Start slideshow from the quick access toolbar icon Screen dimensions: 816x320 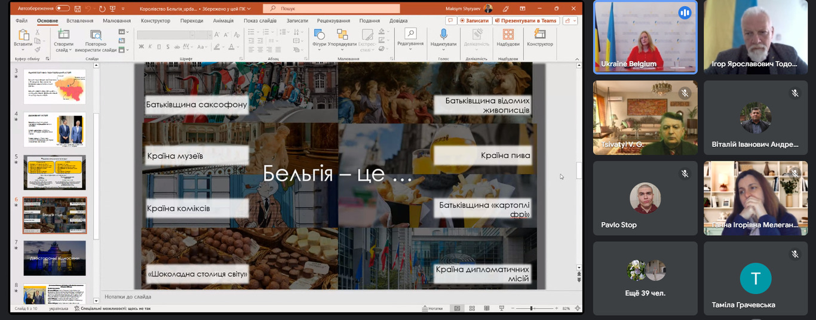112,8
